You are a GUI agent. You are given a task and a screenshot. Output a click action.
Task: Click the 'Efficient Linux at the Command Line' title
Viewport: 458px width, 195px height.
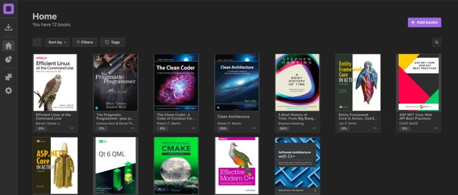53,116
